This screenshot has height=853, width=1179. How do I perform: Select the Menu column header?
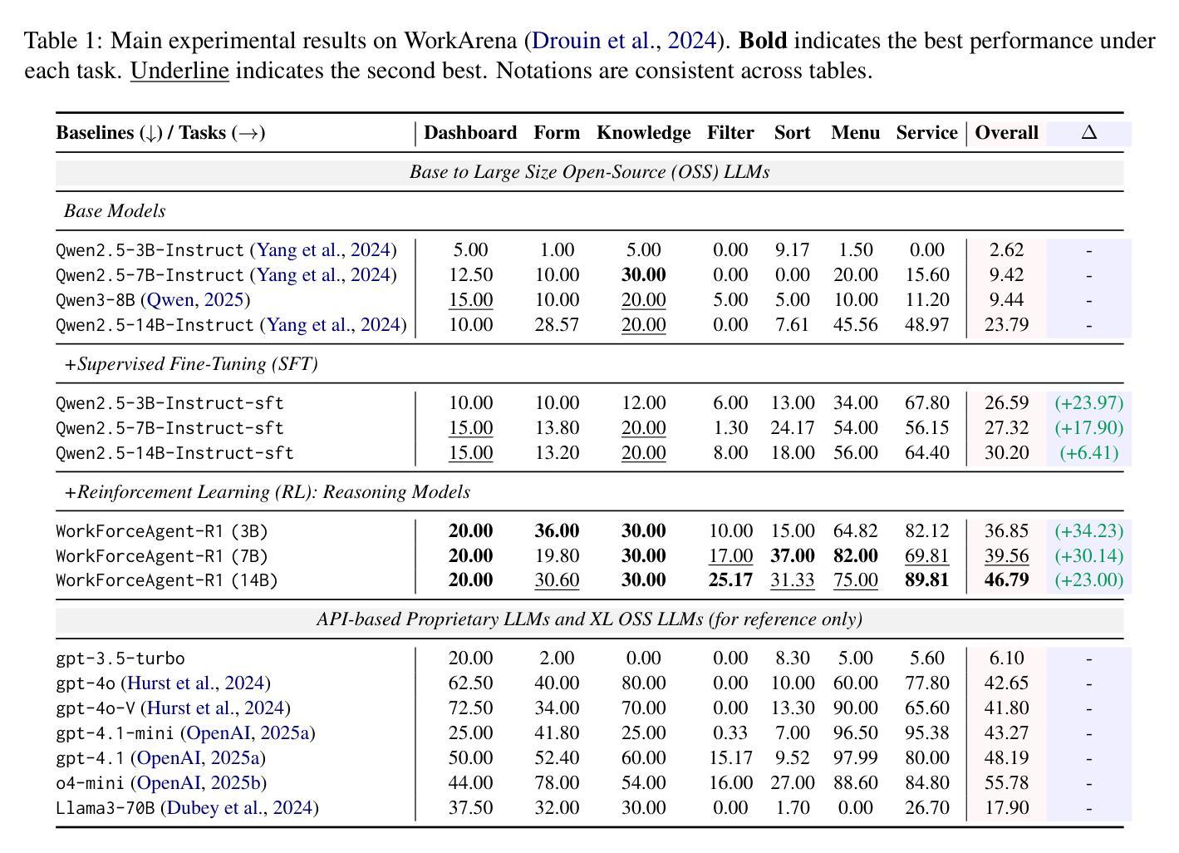(855, 133)
